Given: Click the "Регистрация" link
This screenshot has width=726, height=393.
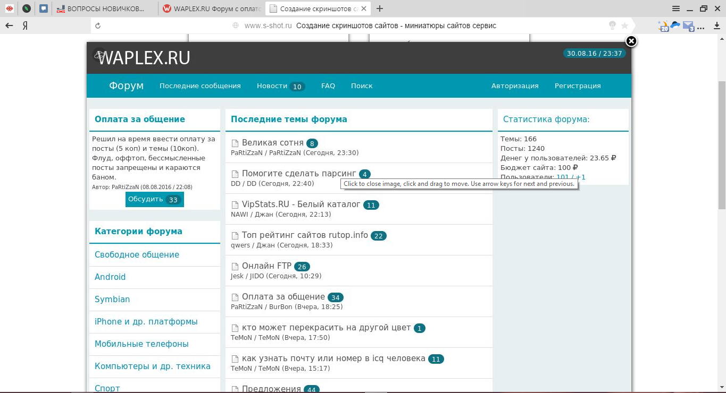Looking at the screenshot, I should click(578, 86).
